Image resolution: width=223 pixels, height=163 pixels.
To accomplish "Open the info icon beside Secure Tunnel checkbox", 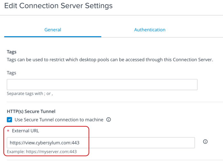I will (109, 119).
